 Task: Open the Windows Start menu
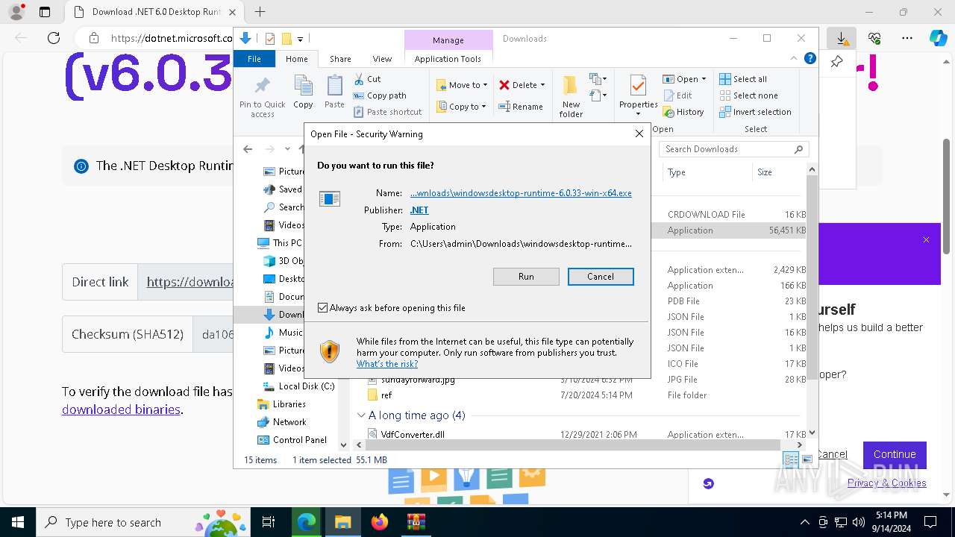coord(18,522)
